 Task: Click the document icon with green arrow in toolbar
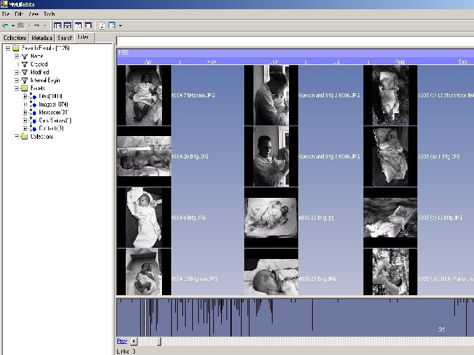tap(102, 26)
